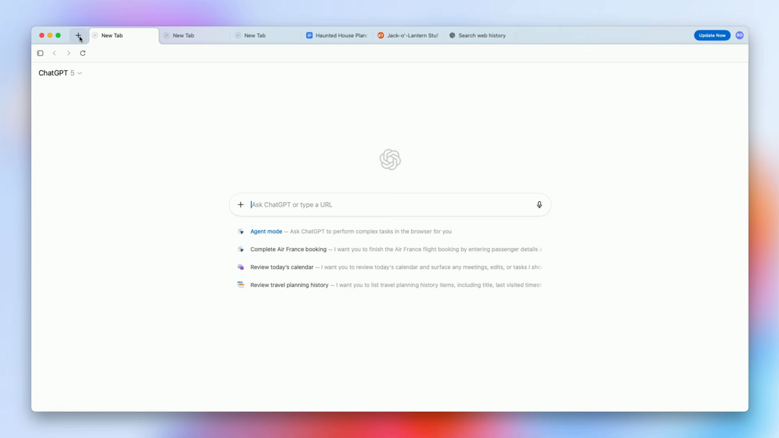779x438 pixels.
Task: Toggle the sidebar panel icon
Action: click(40, 53)
